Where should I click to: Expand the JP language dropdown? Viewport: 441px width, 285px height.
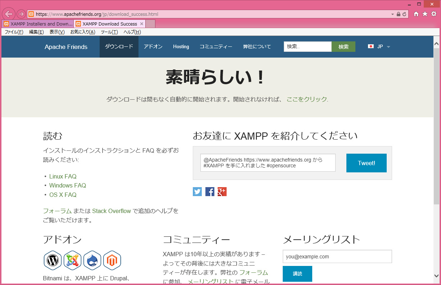[388, 47]
